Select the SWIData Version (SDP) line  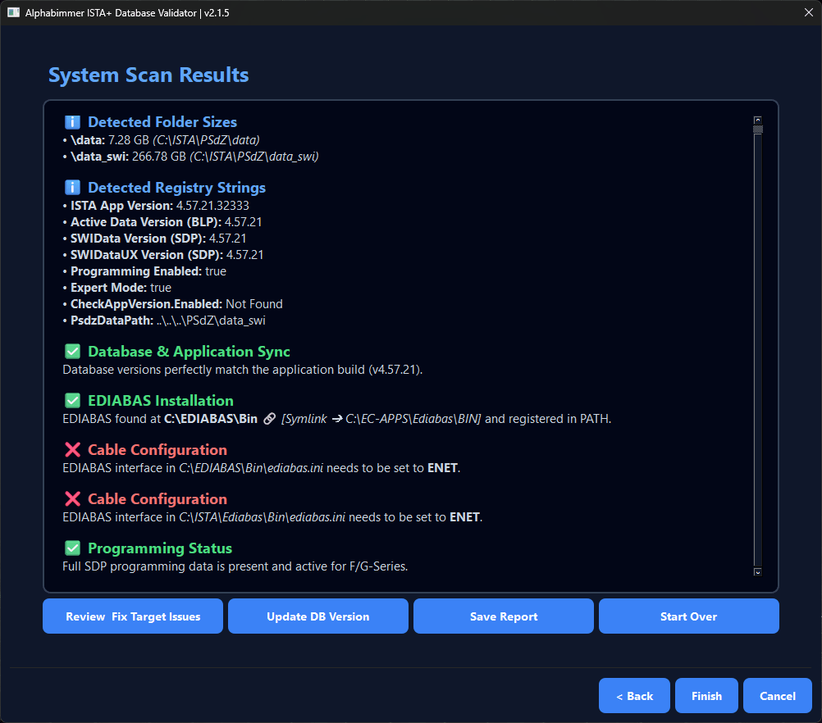(155, 239)
